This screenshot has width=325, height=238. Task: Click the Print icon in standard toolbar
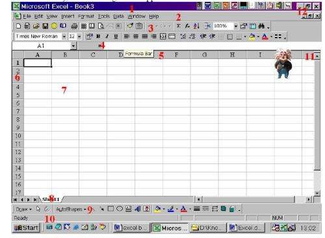tap(74, 27)
